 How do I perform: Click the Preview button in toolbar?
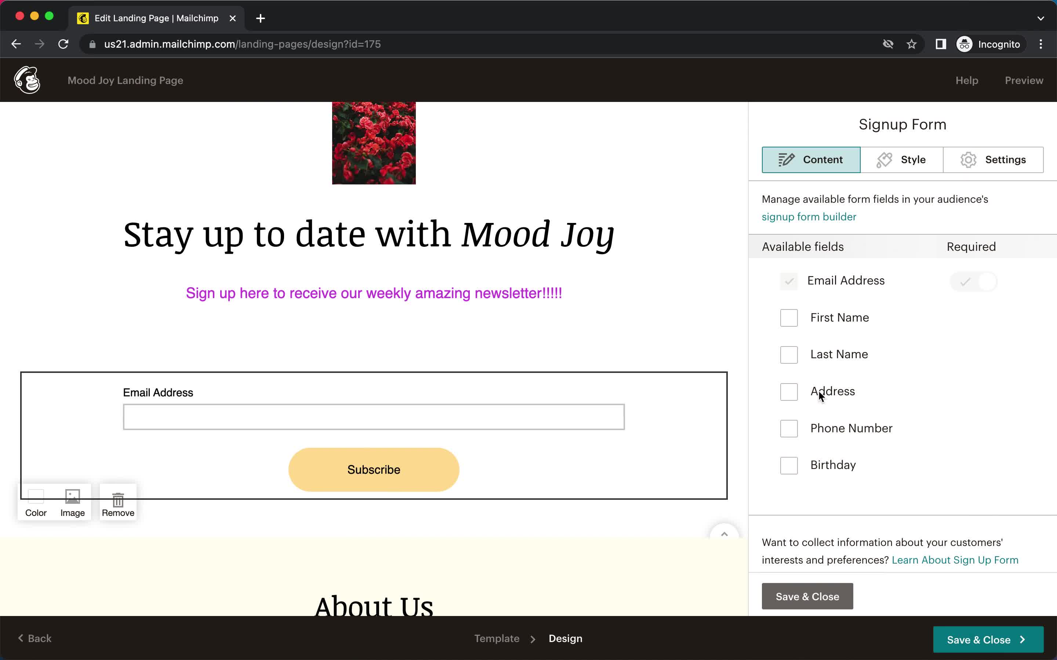pyautogui.click(x=1024, y=80)
